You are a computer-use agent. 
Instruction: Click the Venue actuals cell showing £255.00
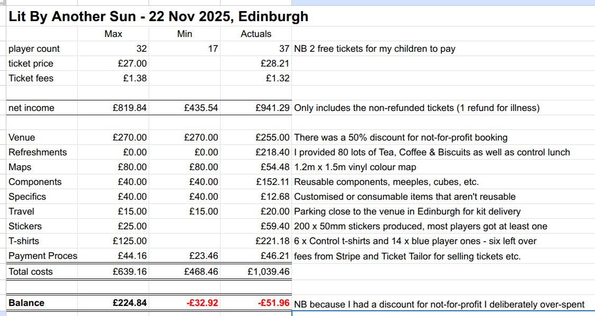coord(272,137)
